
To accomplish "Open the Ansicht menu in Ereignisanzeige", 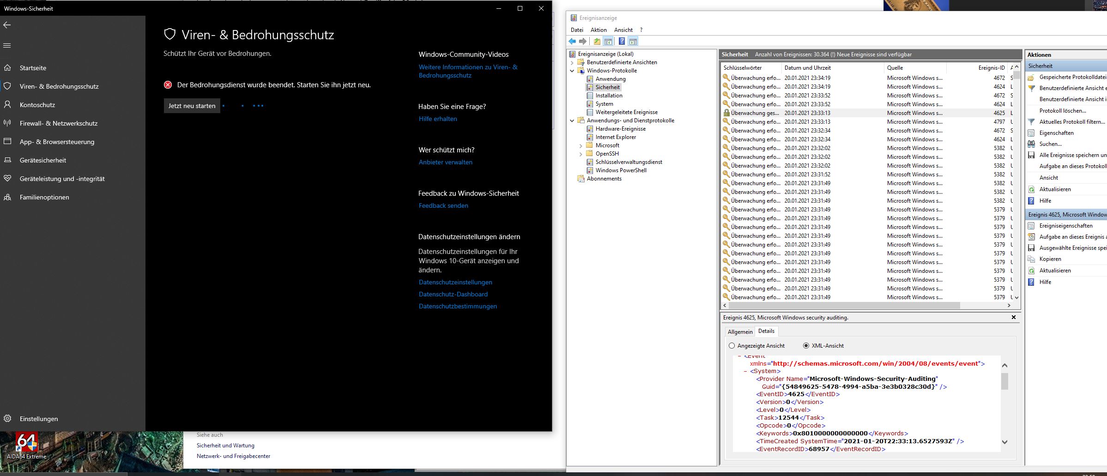I will [623, 30].
